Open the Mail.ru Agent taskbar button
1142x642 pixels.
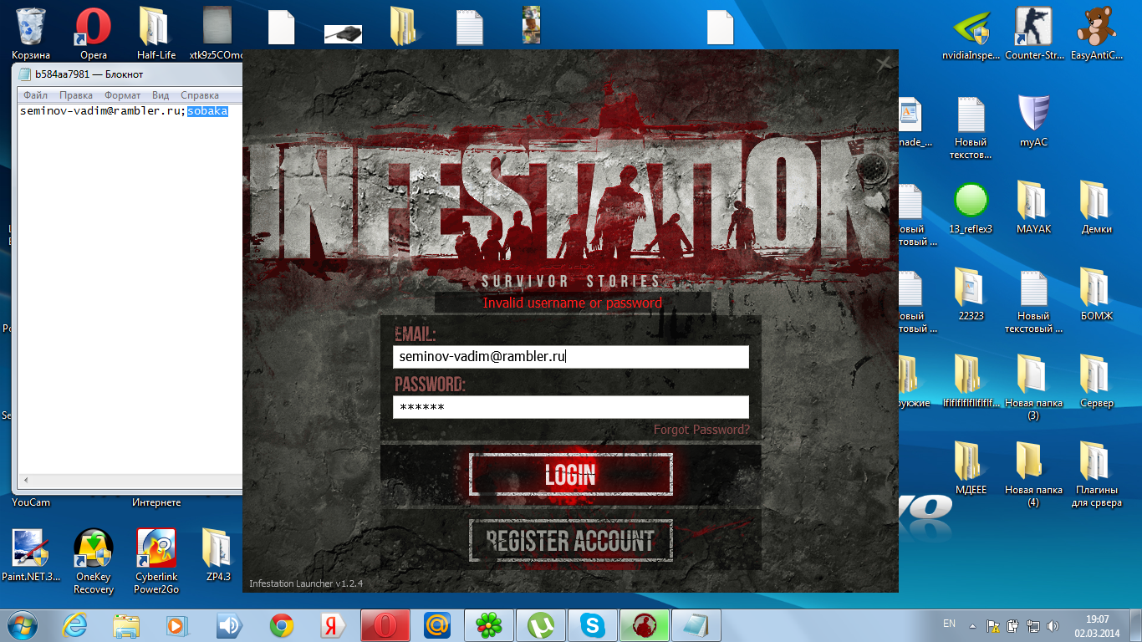point(436,624)
